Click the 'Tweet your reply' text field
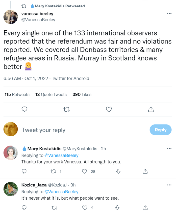This screenshot has height=214, width=176. [x=44, y=130]
